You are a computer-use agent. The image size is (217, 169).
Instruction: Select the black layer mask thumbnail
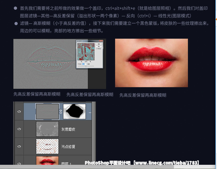[74, 111]
